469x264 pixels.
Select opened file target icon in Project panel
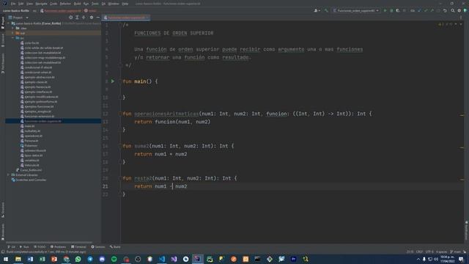71,18
